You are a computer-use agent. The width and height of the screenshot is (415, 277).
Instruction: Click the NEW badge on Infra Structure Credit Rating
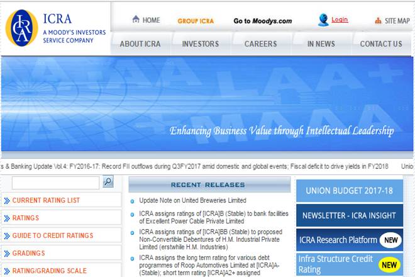[390, 264]
